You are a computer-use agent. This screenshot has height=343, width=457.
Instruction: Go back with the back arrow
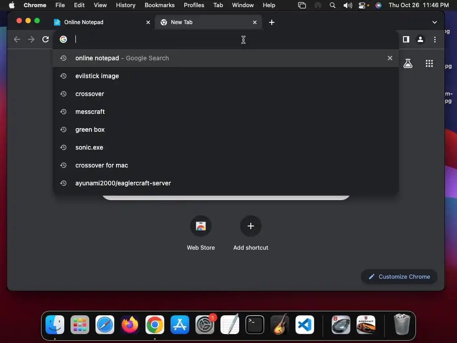(x=17, y=39)
